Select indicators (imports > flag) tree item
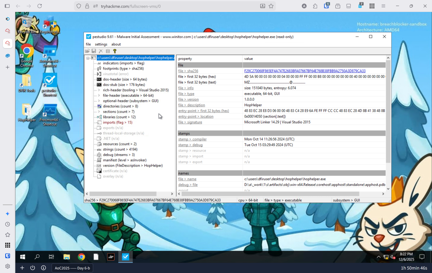Screen dimensions: 432x273 123,63
